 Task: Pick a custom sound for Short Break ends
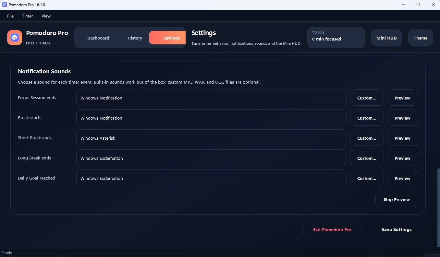coord(367,138)
